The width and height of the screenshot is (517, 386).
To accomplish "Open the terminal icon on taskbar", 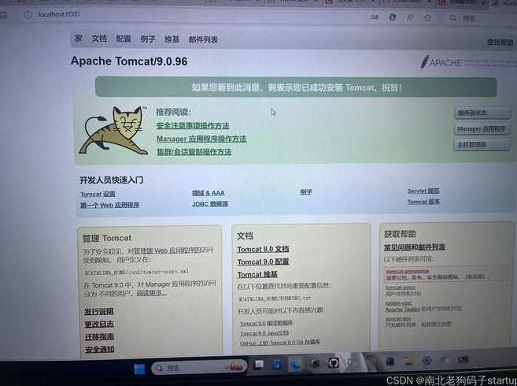I will (x=463, y=359).
